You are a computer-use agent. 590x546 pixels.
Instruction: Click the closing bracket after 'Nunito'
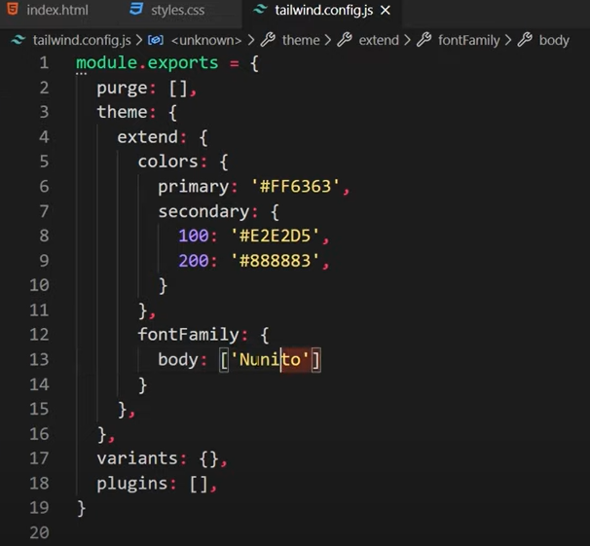tap(316, 360)
